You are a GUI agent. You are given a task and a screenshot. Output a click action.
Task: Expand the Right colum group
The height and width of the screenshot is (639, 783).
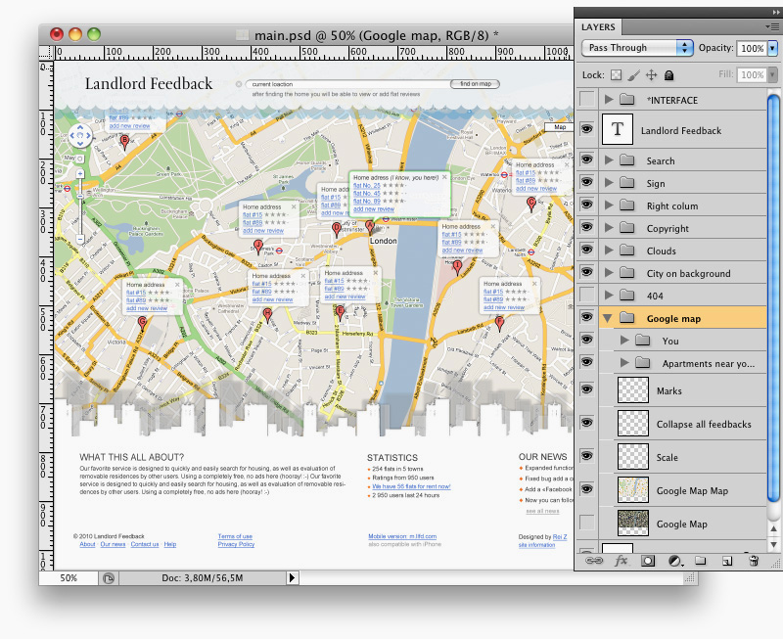pyautogui.click(x=609, y=205)
